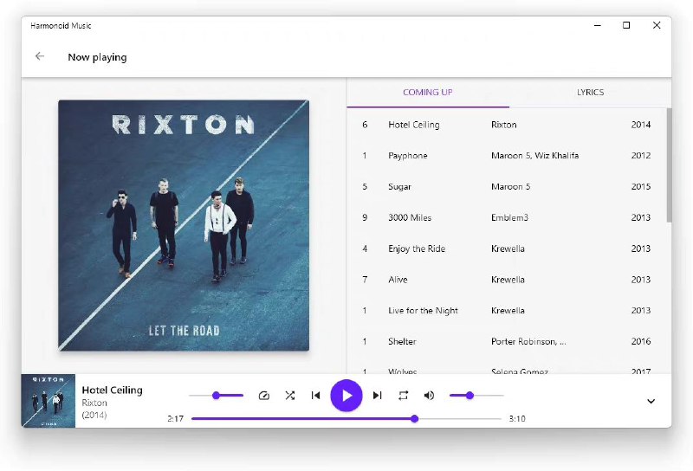Select the Hotel Ceiling row in the queue
Image resolution: width=693 pixels, height=471 pixels.
pos(507,125)
